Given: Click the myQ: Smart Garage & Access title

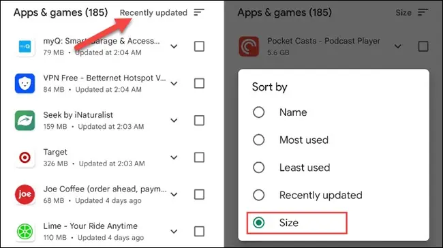Looking at the screenshot, I should click(x=102, y=41).
